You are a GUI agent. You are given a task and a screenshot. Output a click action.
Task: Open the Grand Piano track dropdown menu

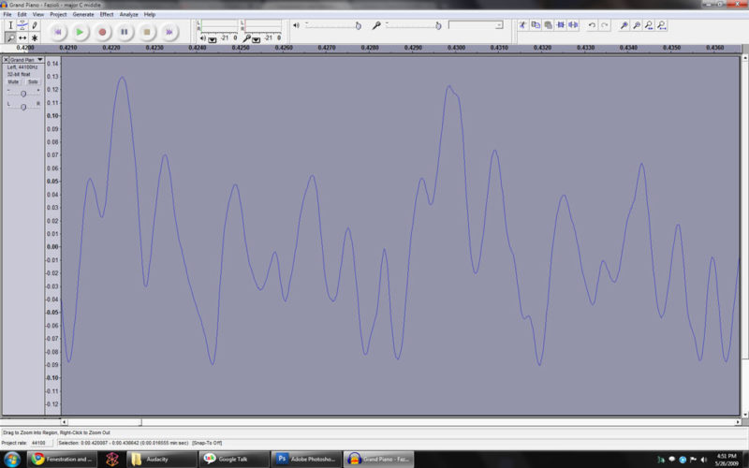pos(40,59)
